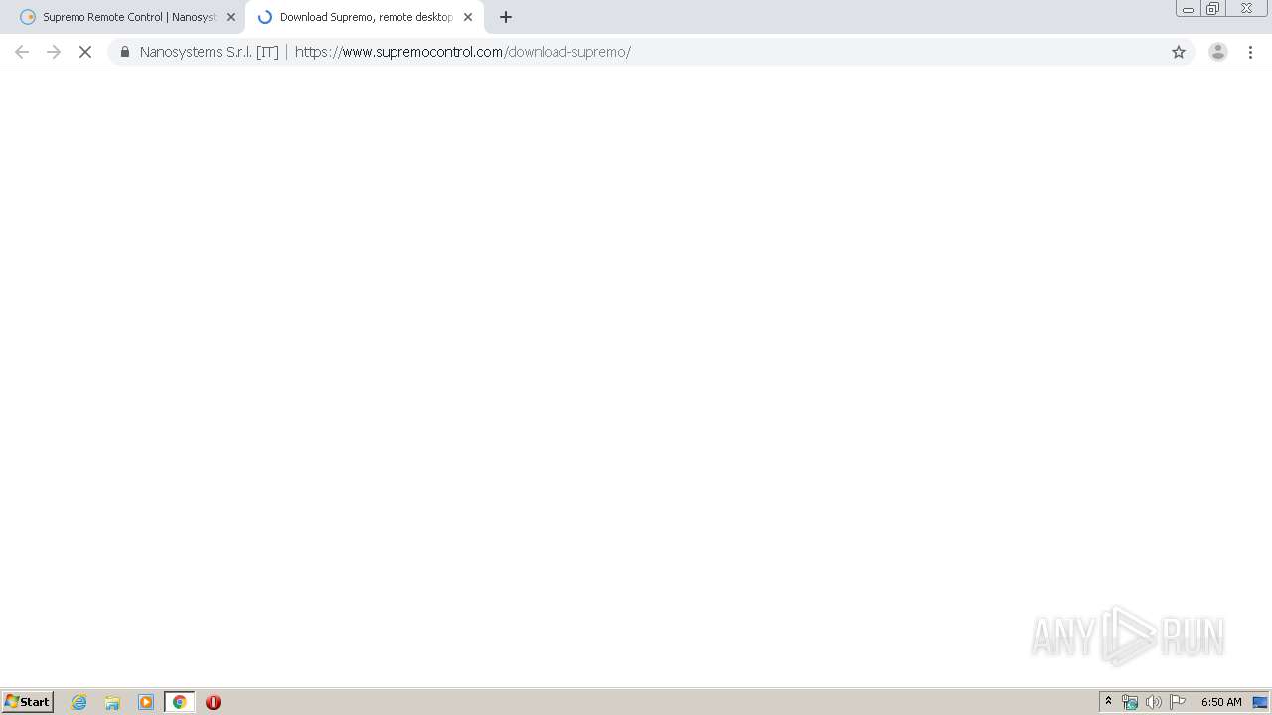The width and height of the screenshot is (1272, 715).
Task: Click the Show Desktop tray button
Action: pyautogui.click(x=1260, y=702)
